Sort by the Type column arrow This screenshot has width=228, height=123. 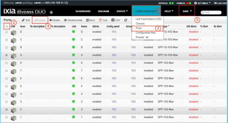tap(169, 26)
